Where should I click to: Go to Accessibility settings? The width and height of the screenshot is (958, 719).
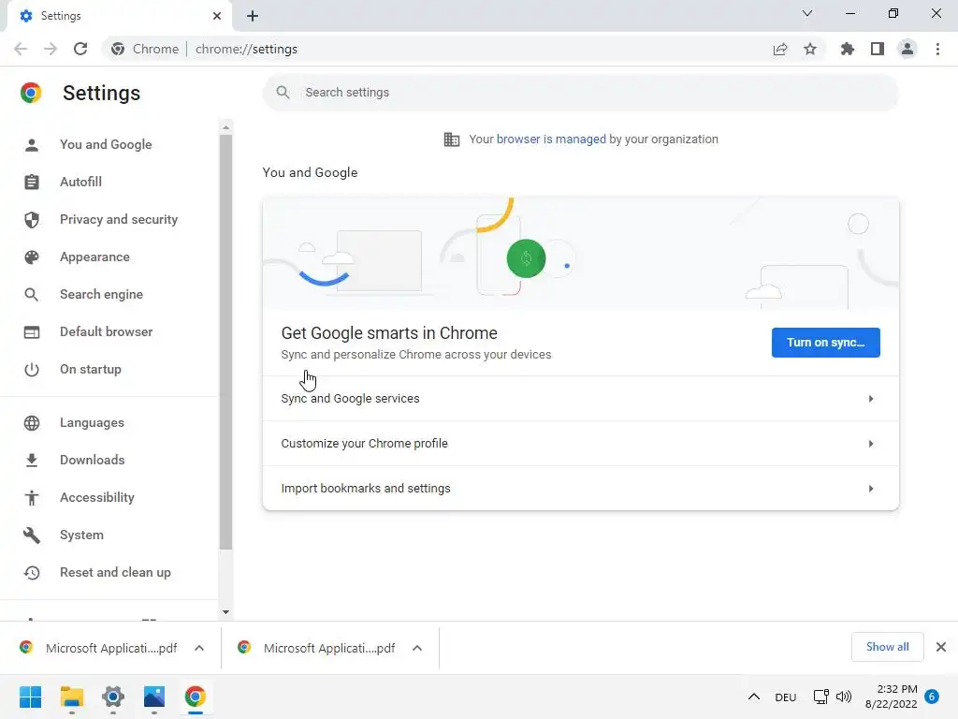point(97,498)
